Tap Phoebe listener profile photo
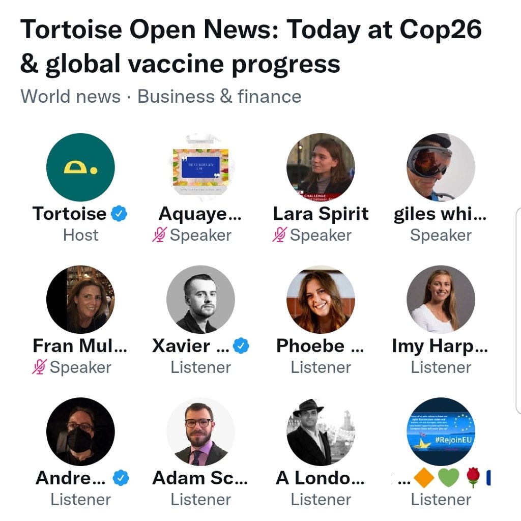521x521 pixels. click(321, 300)
